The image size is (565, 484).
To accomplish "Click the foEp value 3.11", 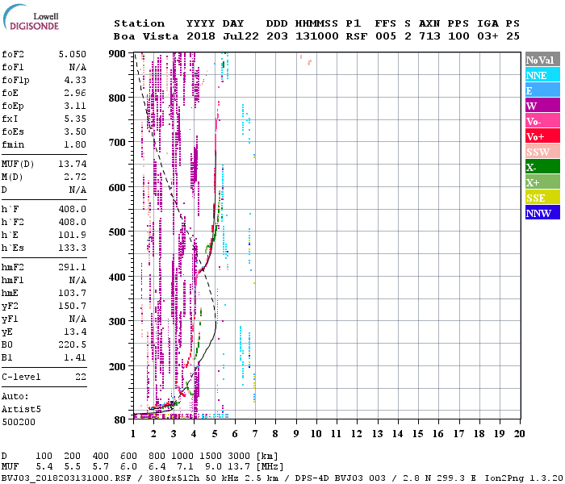I will pyautogui.click(x=75, y=106).
